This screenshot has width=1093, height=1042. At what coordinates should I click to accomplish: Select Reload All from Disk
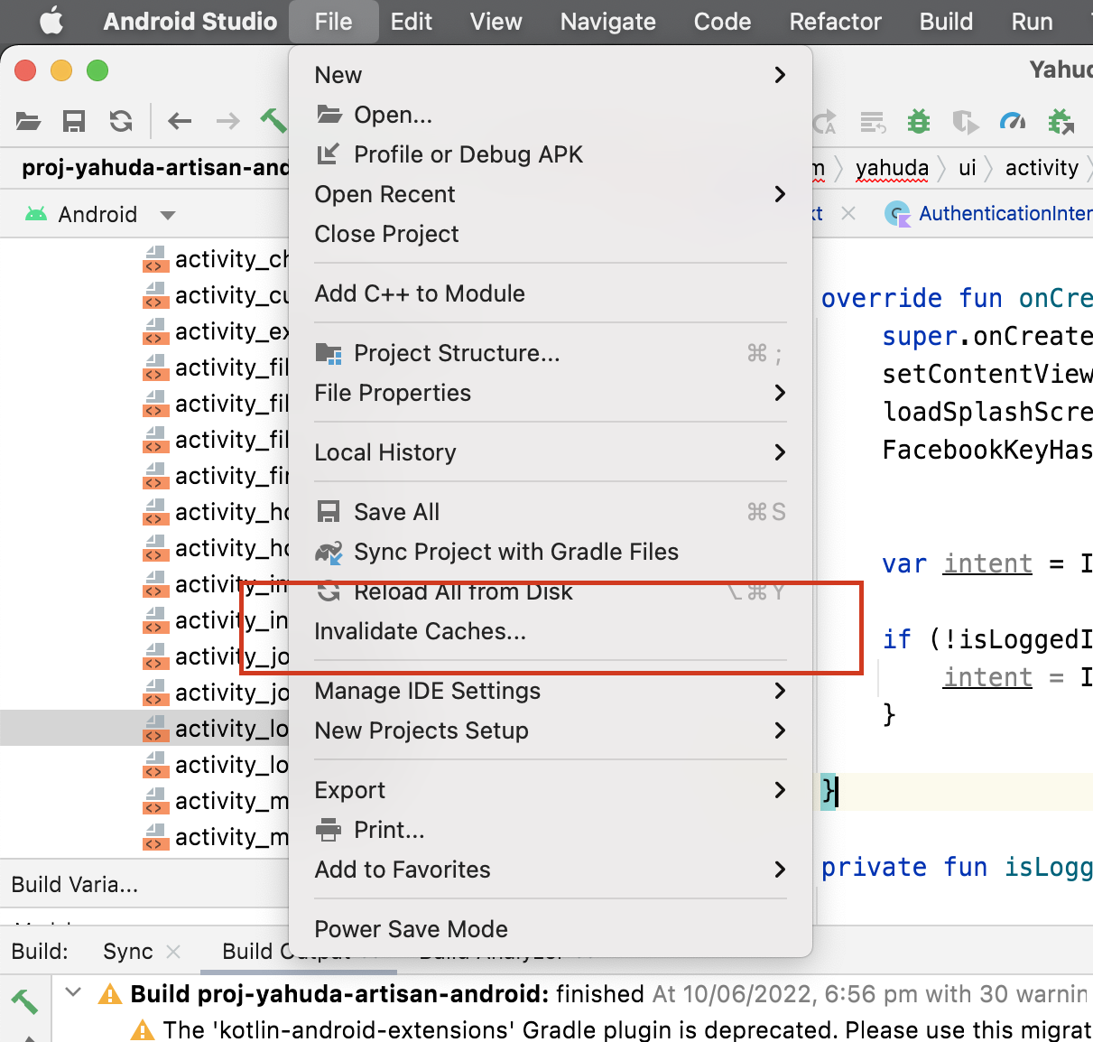(551, 591)
